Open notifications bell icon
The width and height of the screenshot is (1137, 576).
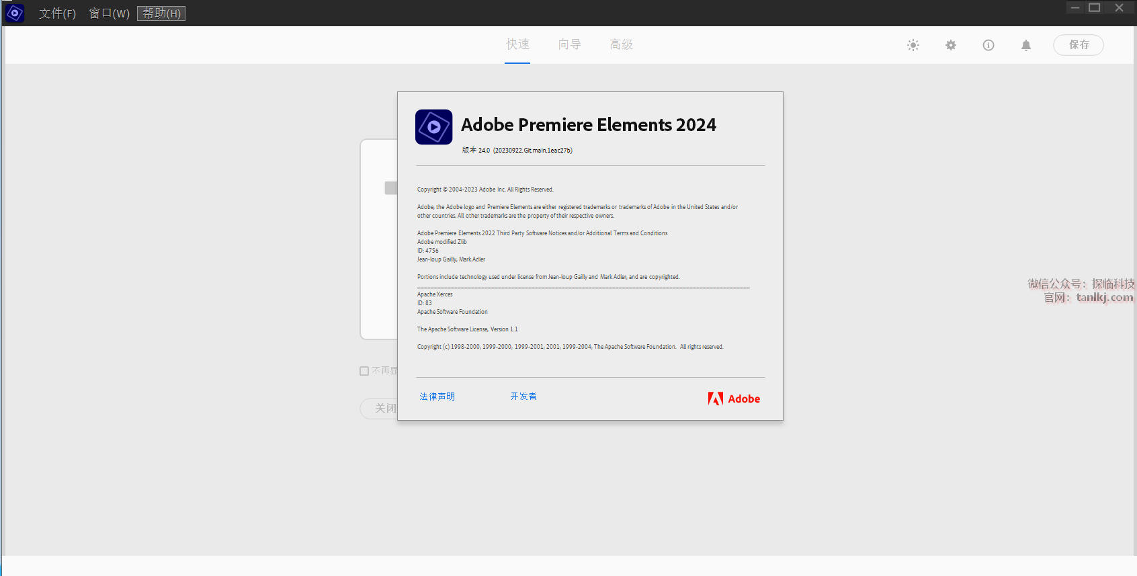coord(1026,45)
